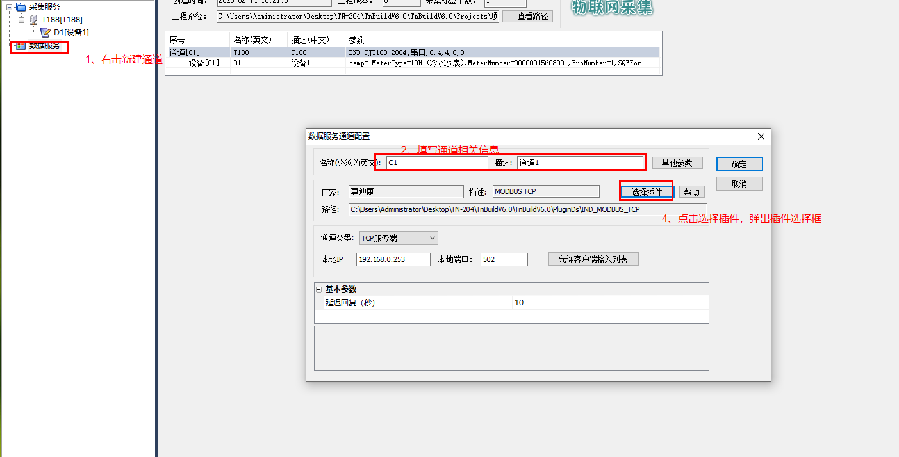Click the plugin 描述 field MODBUS TCP
The width and height of the screenshot is (899, 457).
546,191
